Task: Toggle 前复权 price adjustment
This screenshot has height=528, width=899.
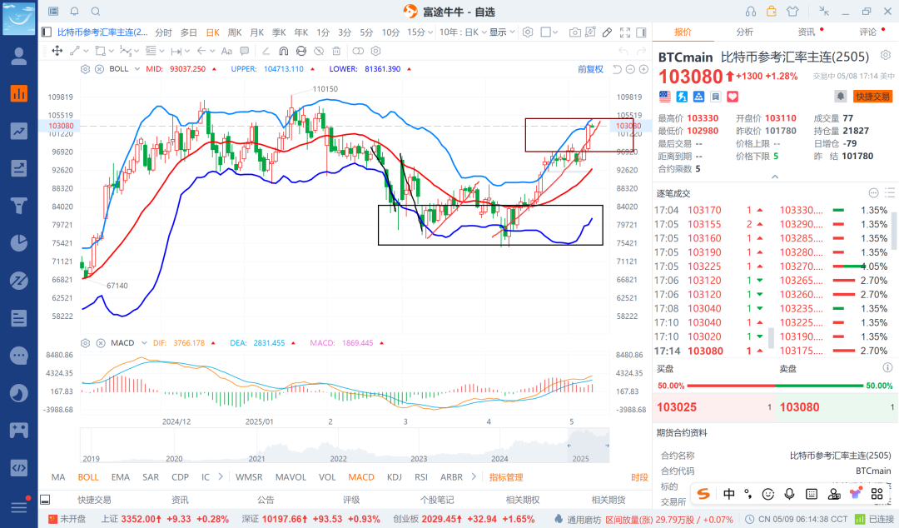Action: click(x=590, y=69)
